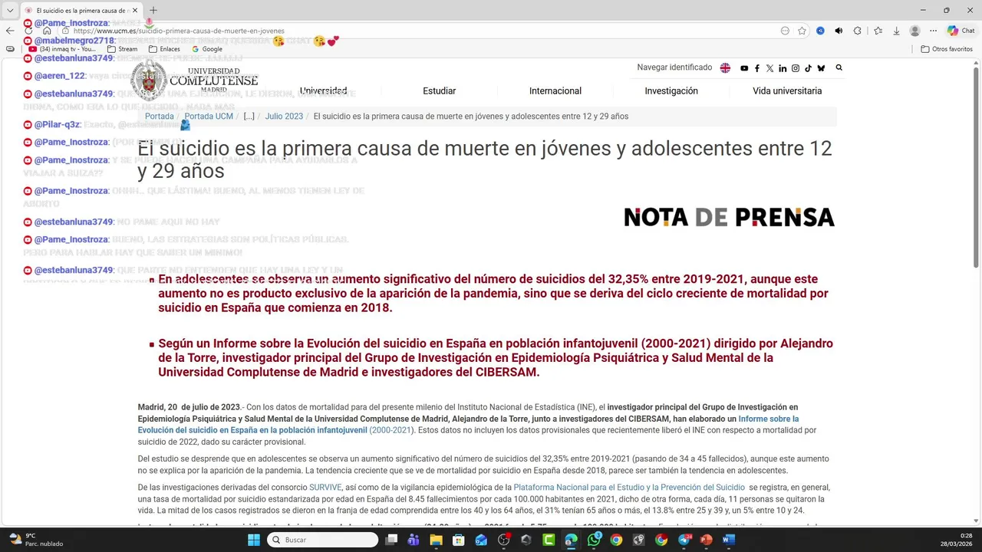The height and width of the screenshot is (552, 982).
Task: Click the @Pilar-q3z chat username
Action: click(57, 124)
